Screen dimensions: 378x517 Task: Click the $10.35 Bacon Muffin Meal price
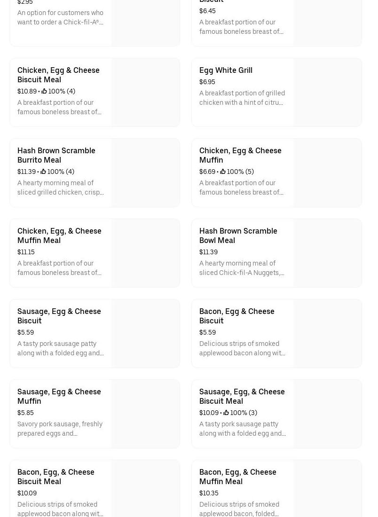point(208,493)
